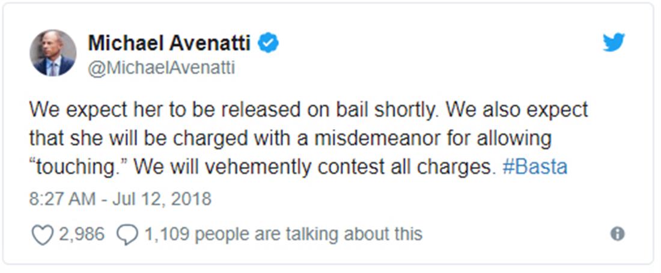661x273 pixels.
Task: Click the Twitter bird logo
Action: point(614,43)
